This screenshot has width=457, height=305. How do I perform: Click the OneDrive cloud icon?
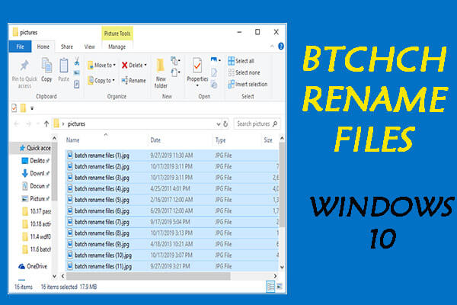click(22, 266)
